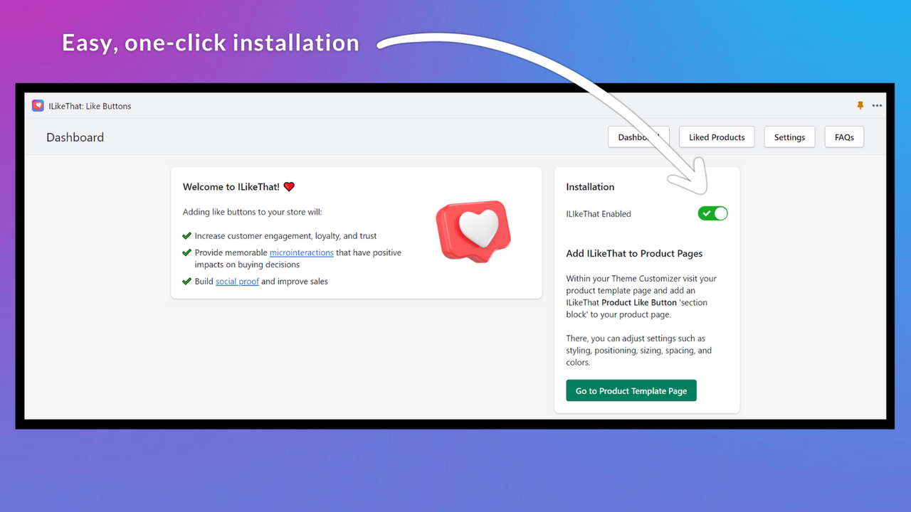Click the 'ILikeThat Enabled' label
Viewport: 911px width, 512px height.
click(599, 214)
